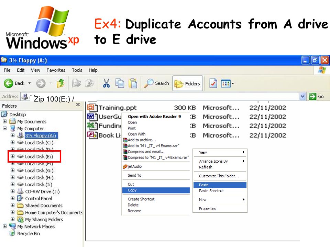This screenshot has height=247, width=330.
Task: Open the Views dropdown button
Action: point(227,84)
